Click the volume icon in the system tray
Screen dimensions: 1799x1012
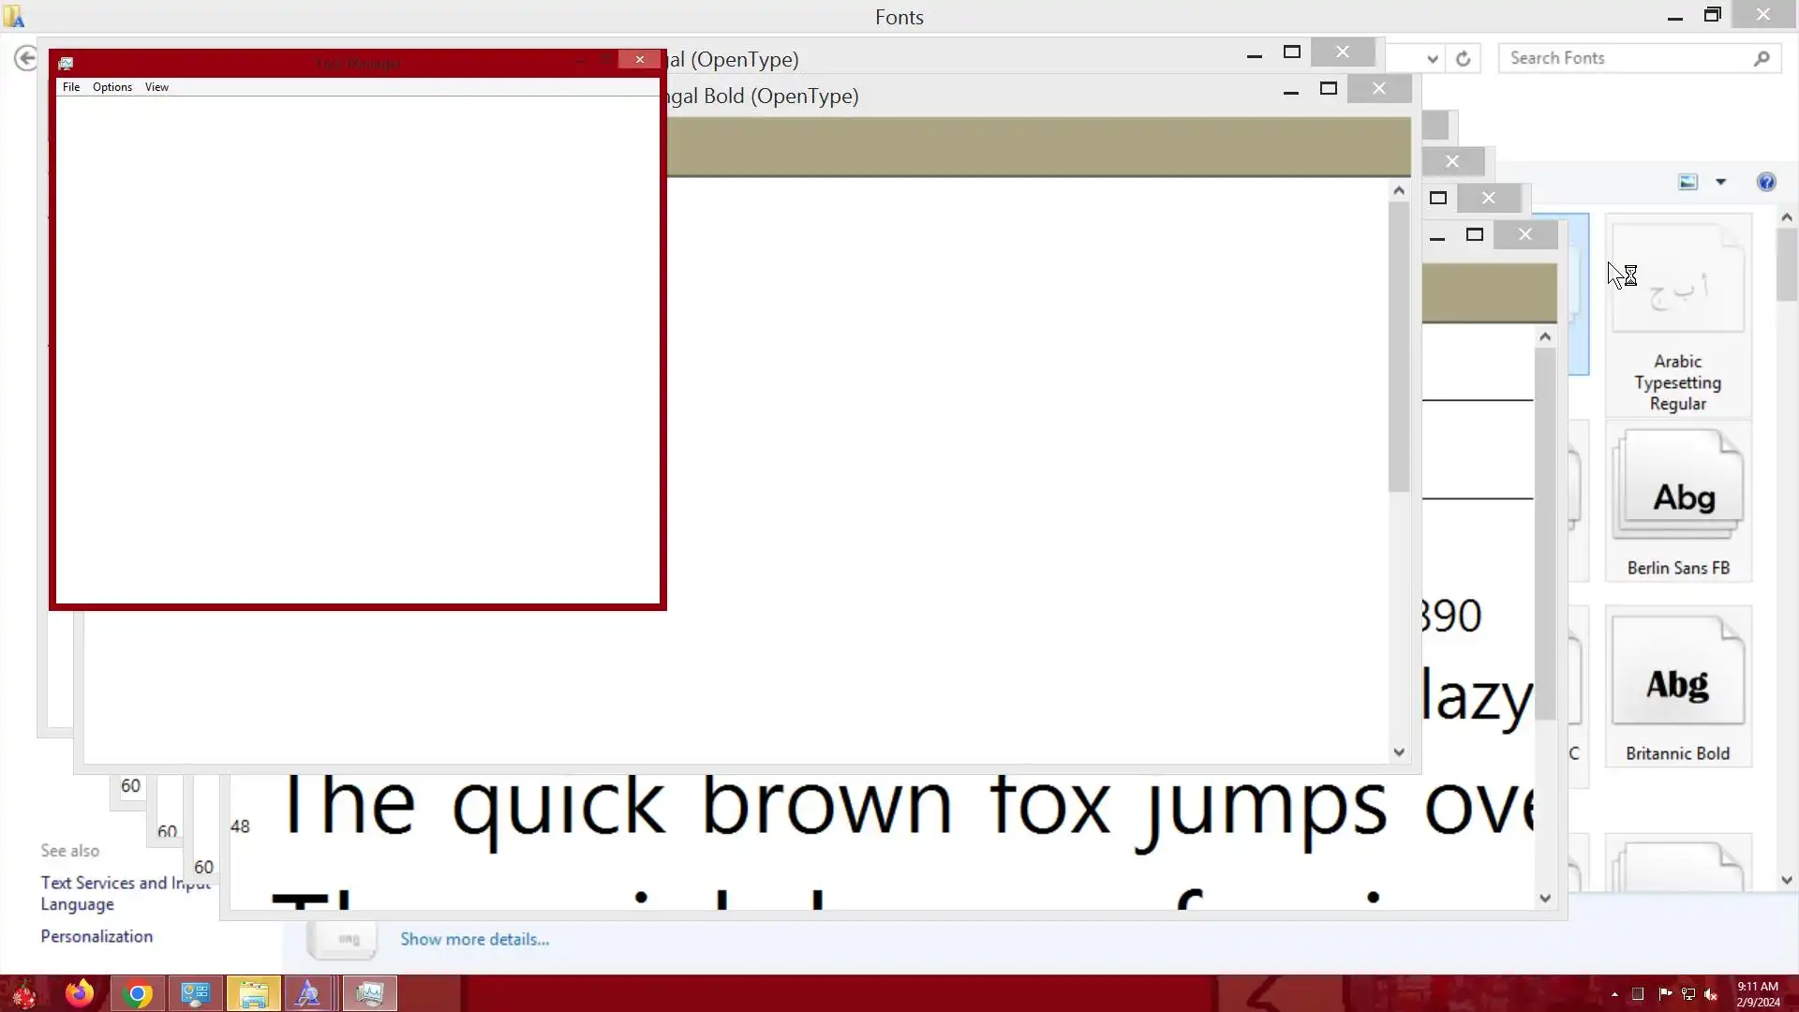point(1712,994)
